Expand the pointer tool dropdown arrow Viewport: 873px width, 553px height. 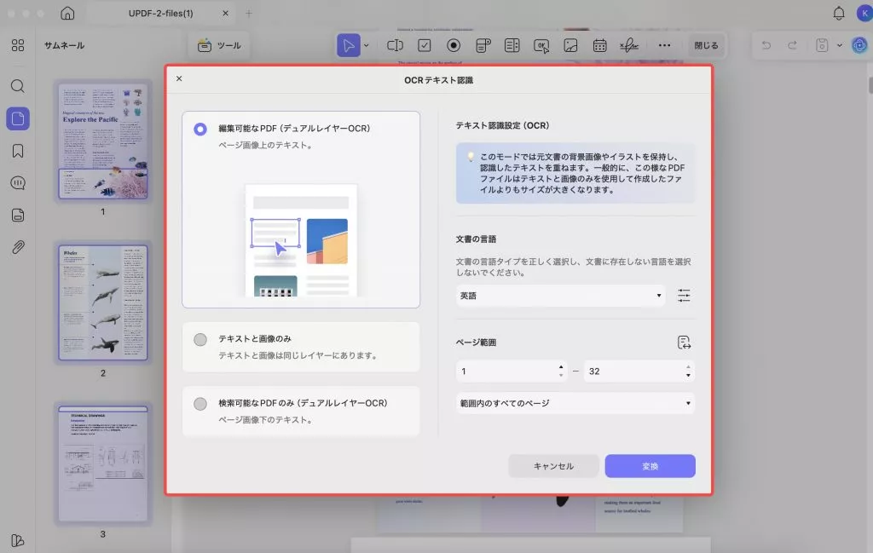click(366, 46)
